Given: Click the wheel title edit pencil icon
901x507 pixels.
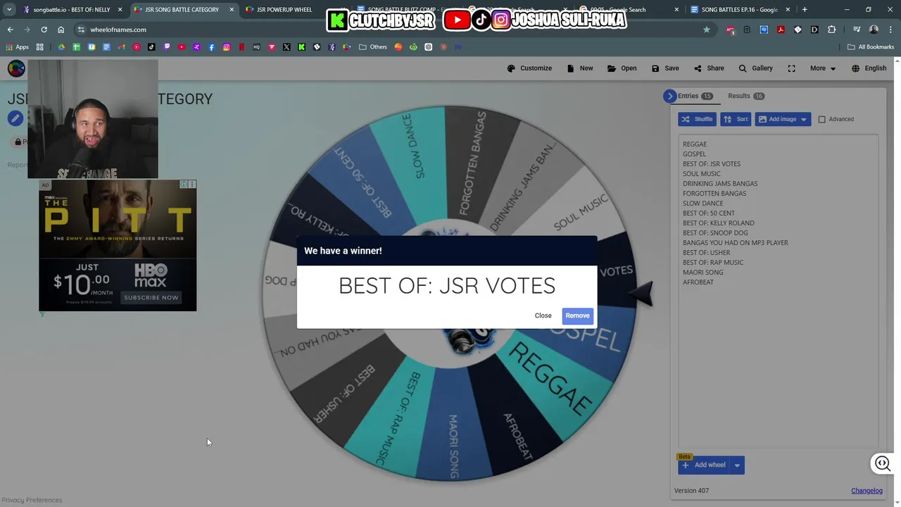Looking at the screenshot, I should tap(15, 118).
